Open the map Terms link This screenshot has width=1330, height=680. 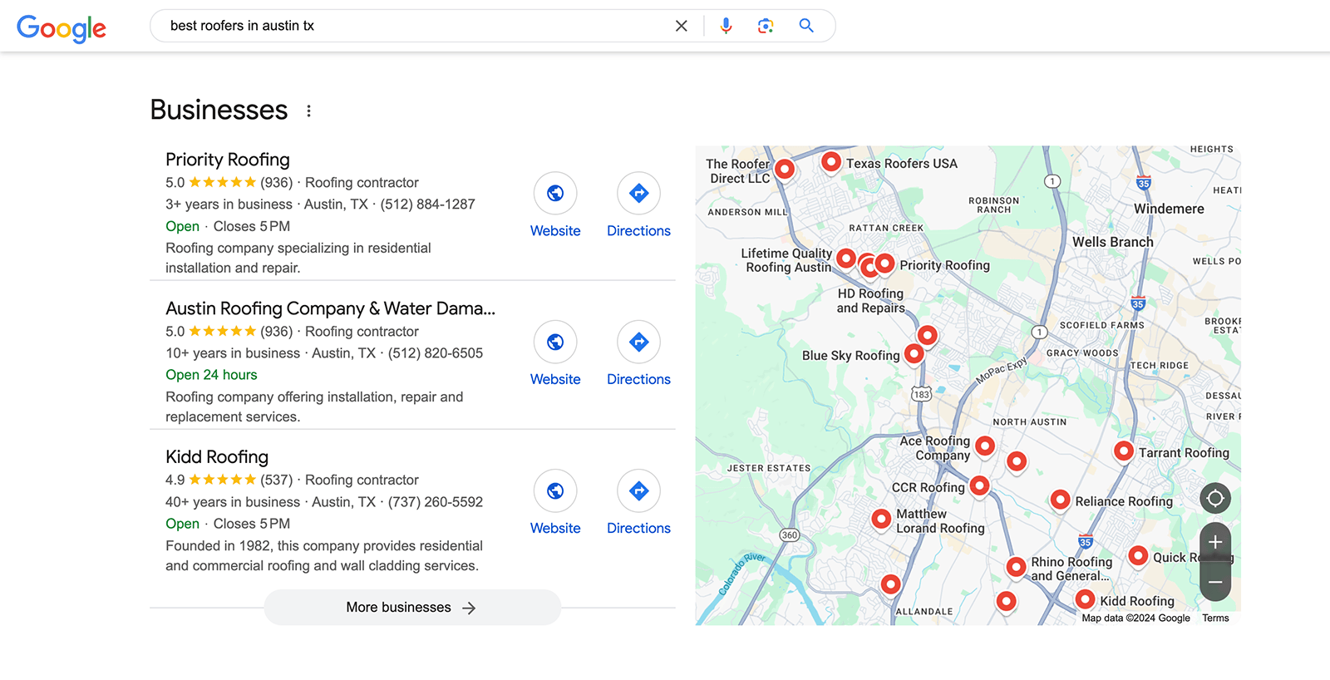(x=1215, y=618)
